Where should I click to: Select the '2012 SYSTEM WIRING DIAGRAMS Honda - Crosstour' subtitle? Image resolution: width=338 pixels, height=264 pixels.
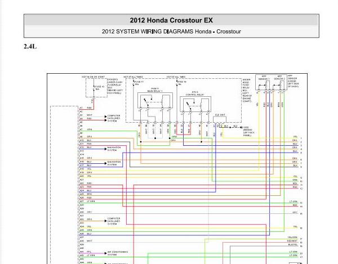pos(171,32)
